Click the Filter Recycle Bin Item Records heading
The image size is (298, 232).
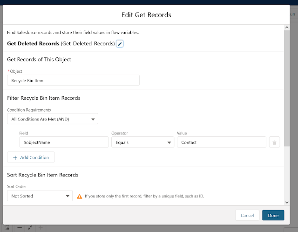pyautogui.click(x=44, y=98)
